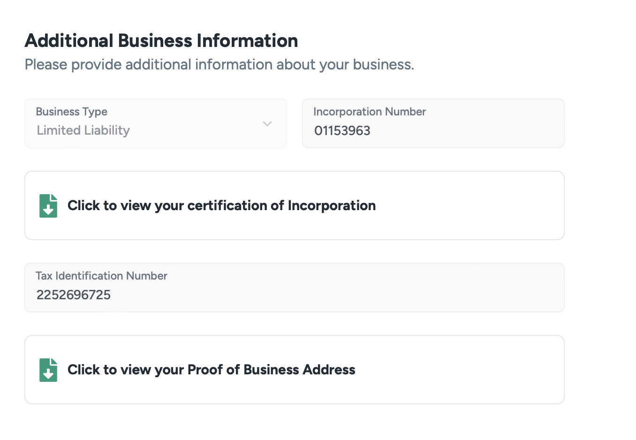This screenshot has height=440, width=636.
Task: Open 'Click to view your certification of Incorporation'
Action: (x=221, y=205)
